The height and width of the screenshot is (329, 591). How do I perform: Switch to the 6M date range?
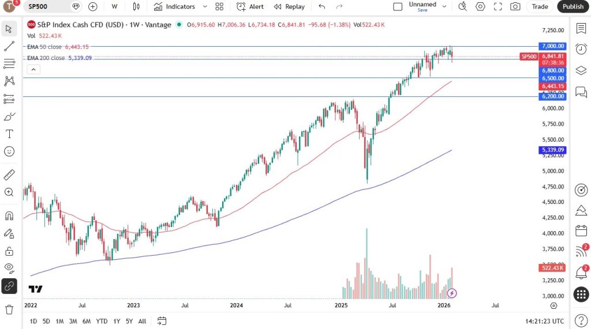tap(86, 321)
